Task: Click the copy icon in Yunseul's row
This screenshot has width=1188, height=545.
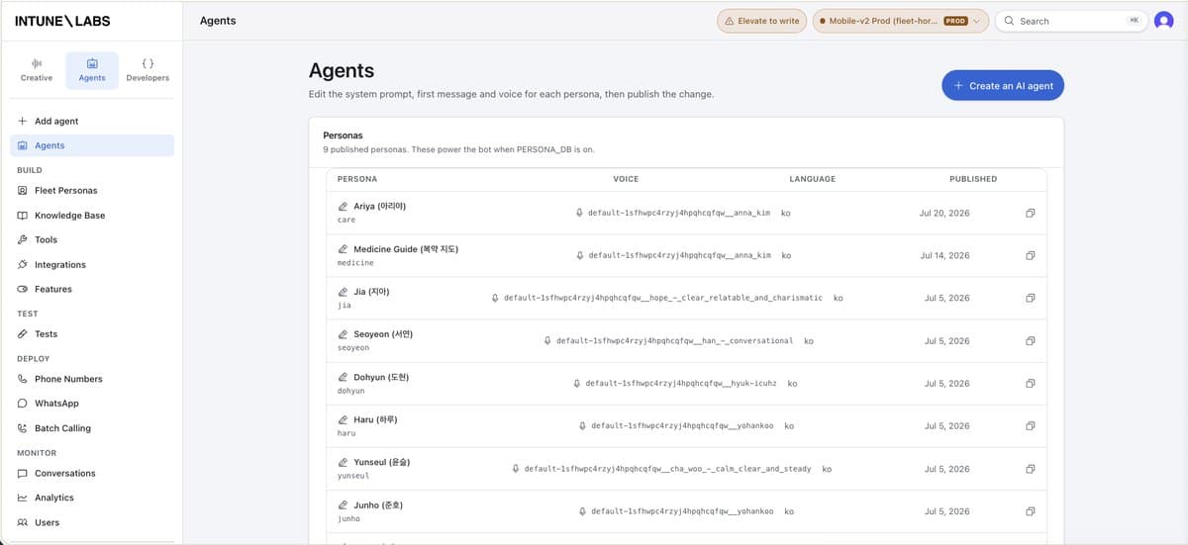Action: [x=1030, y=469]
